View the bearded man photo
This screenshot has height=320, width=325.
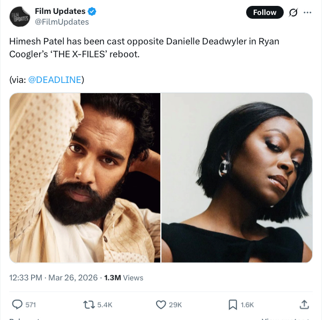[x=85, y=178]
